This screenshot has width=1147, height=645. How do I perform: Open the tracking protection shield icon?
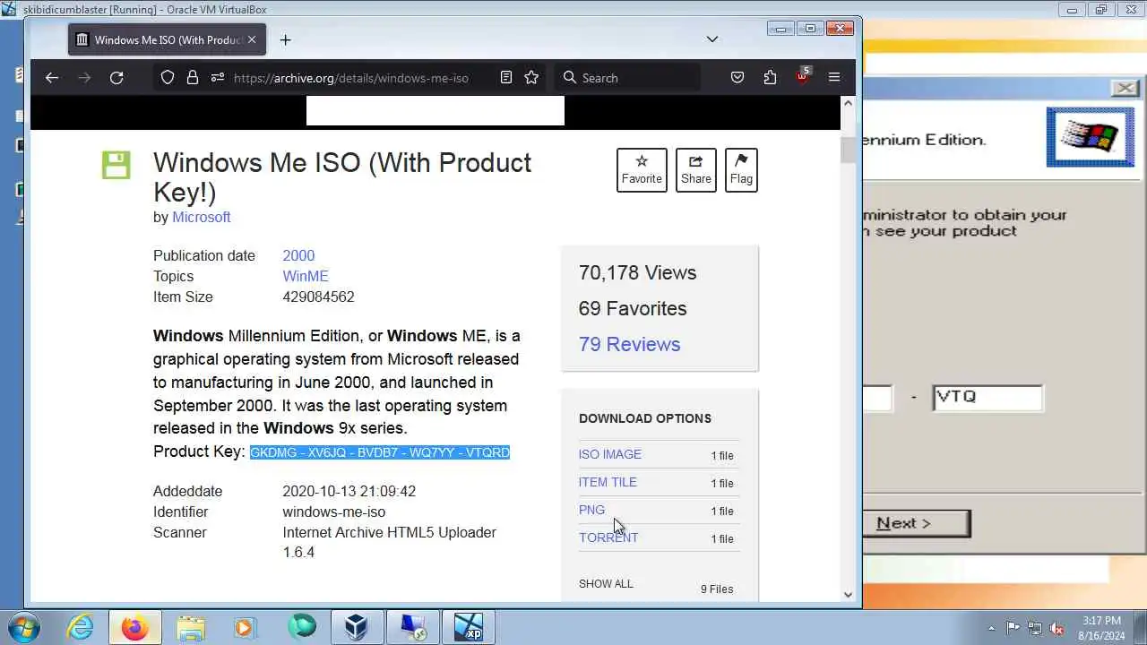(x=168, y=78)
